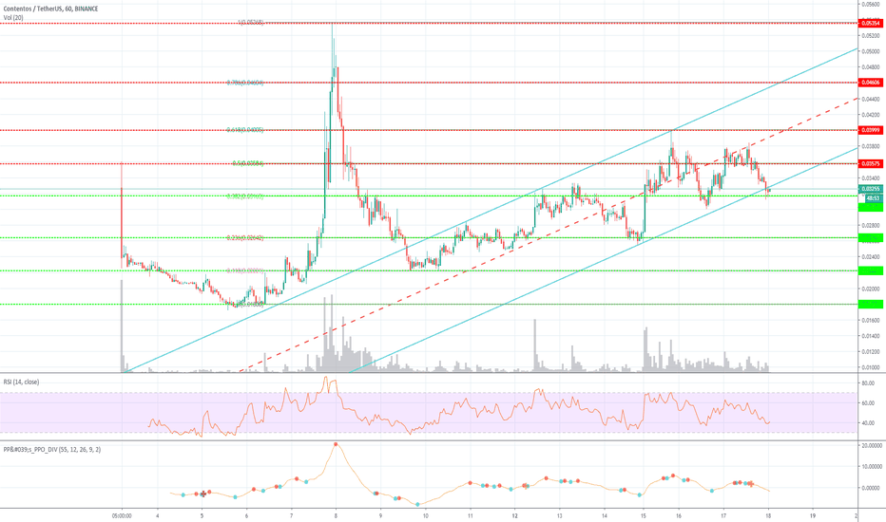
Task: Click the tallest volume bar at the chart start
Action: click(x=122, y=326)
